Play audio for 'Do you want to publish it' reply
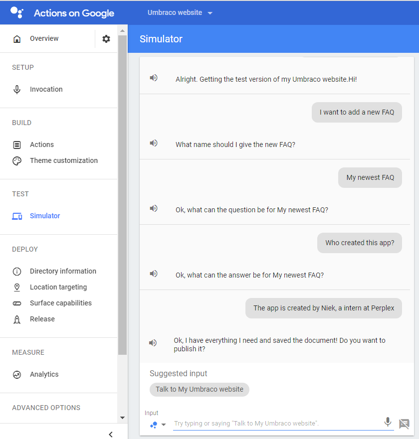419x439 pixels. tap(153, 343)
